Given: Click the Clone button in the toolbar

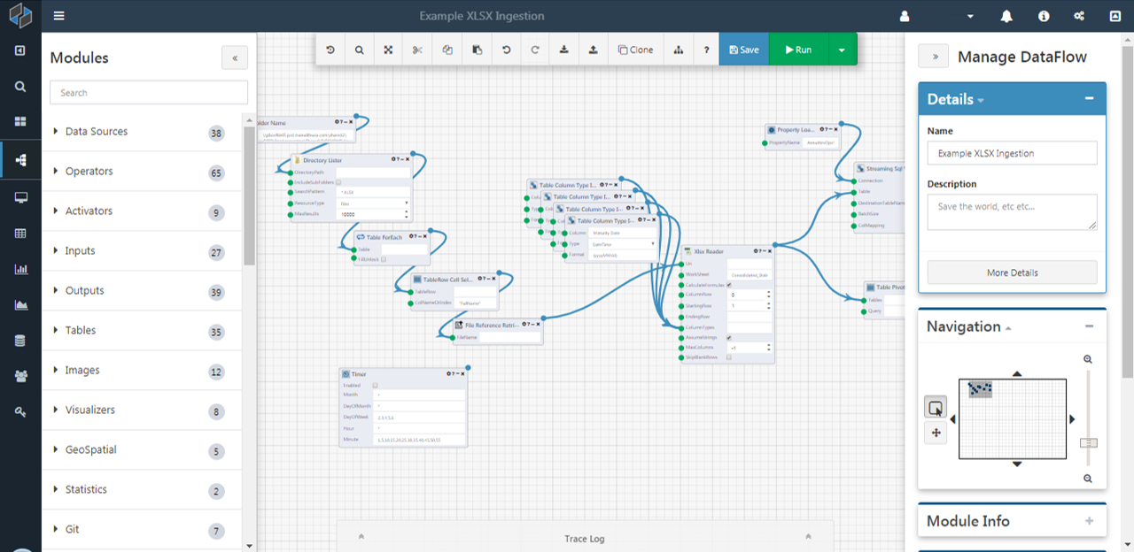Looking at the screenshot, I should [635, 50].
